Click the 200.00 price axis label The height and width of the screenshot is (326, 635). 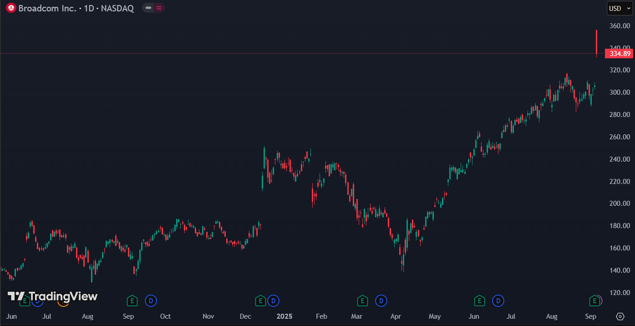pyautogui.click(x=620, y=204)
